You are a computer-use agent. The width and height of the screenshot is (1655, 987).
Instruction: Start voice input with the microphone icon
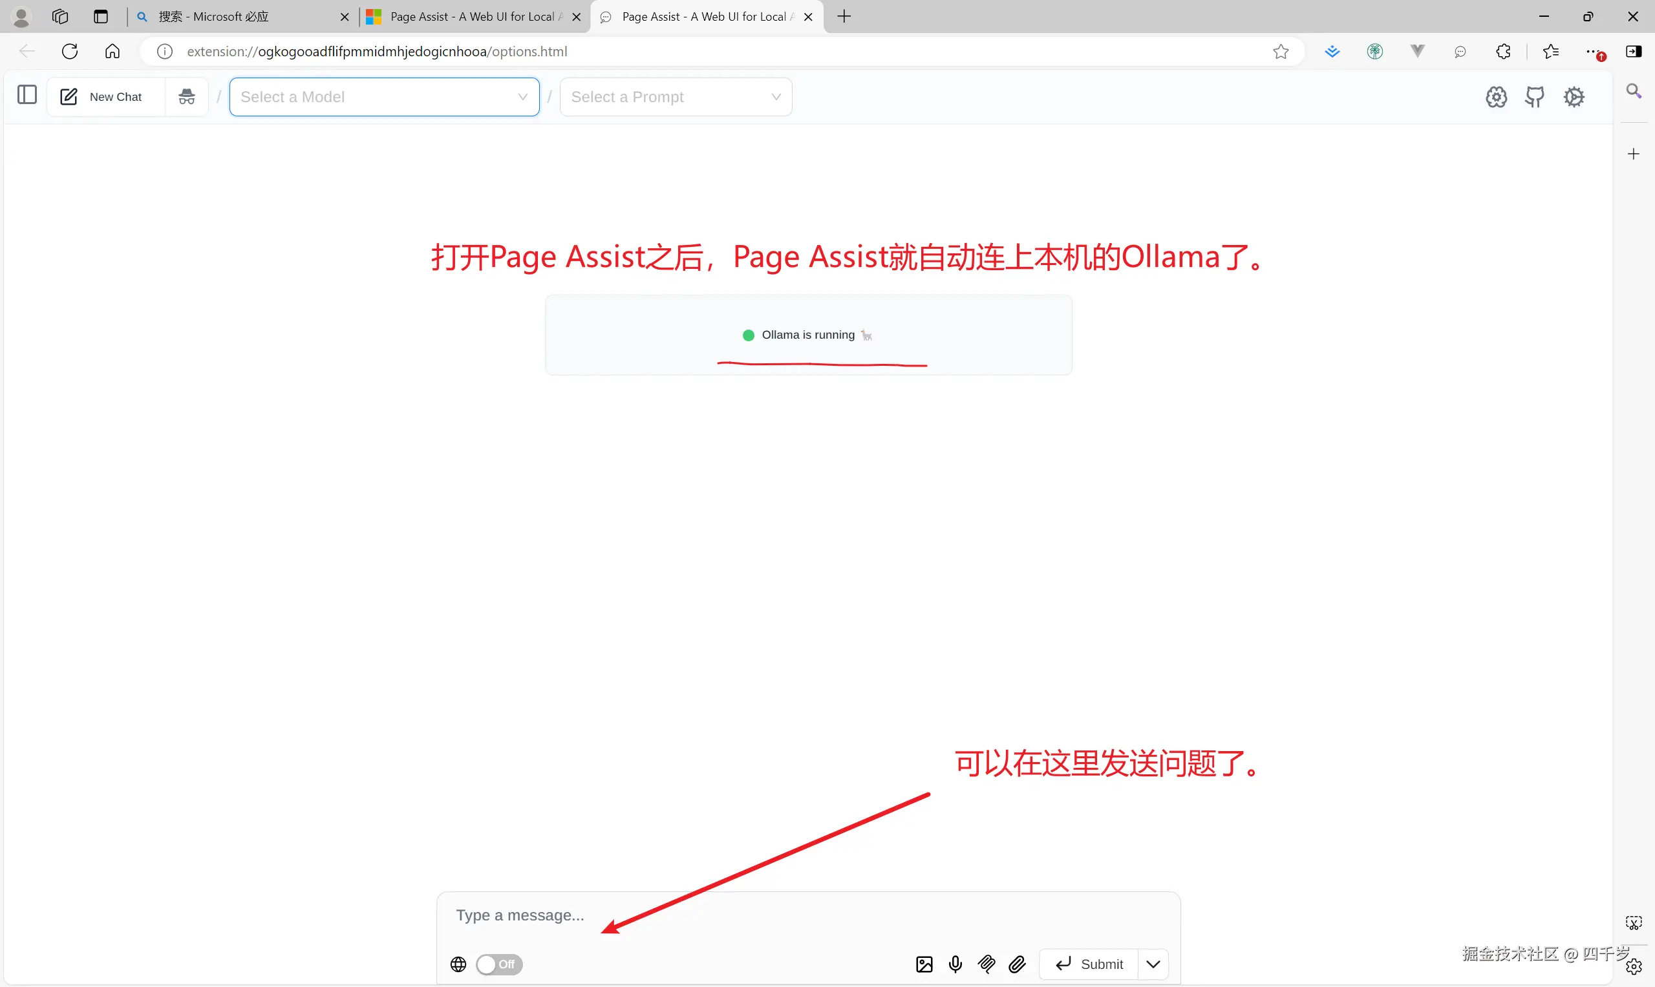956,964
